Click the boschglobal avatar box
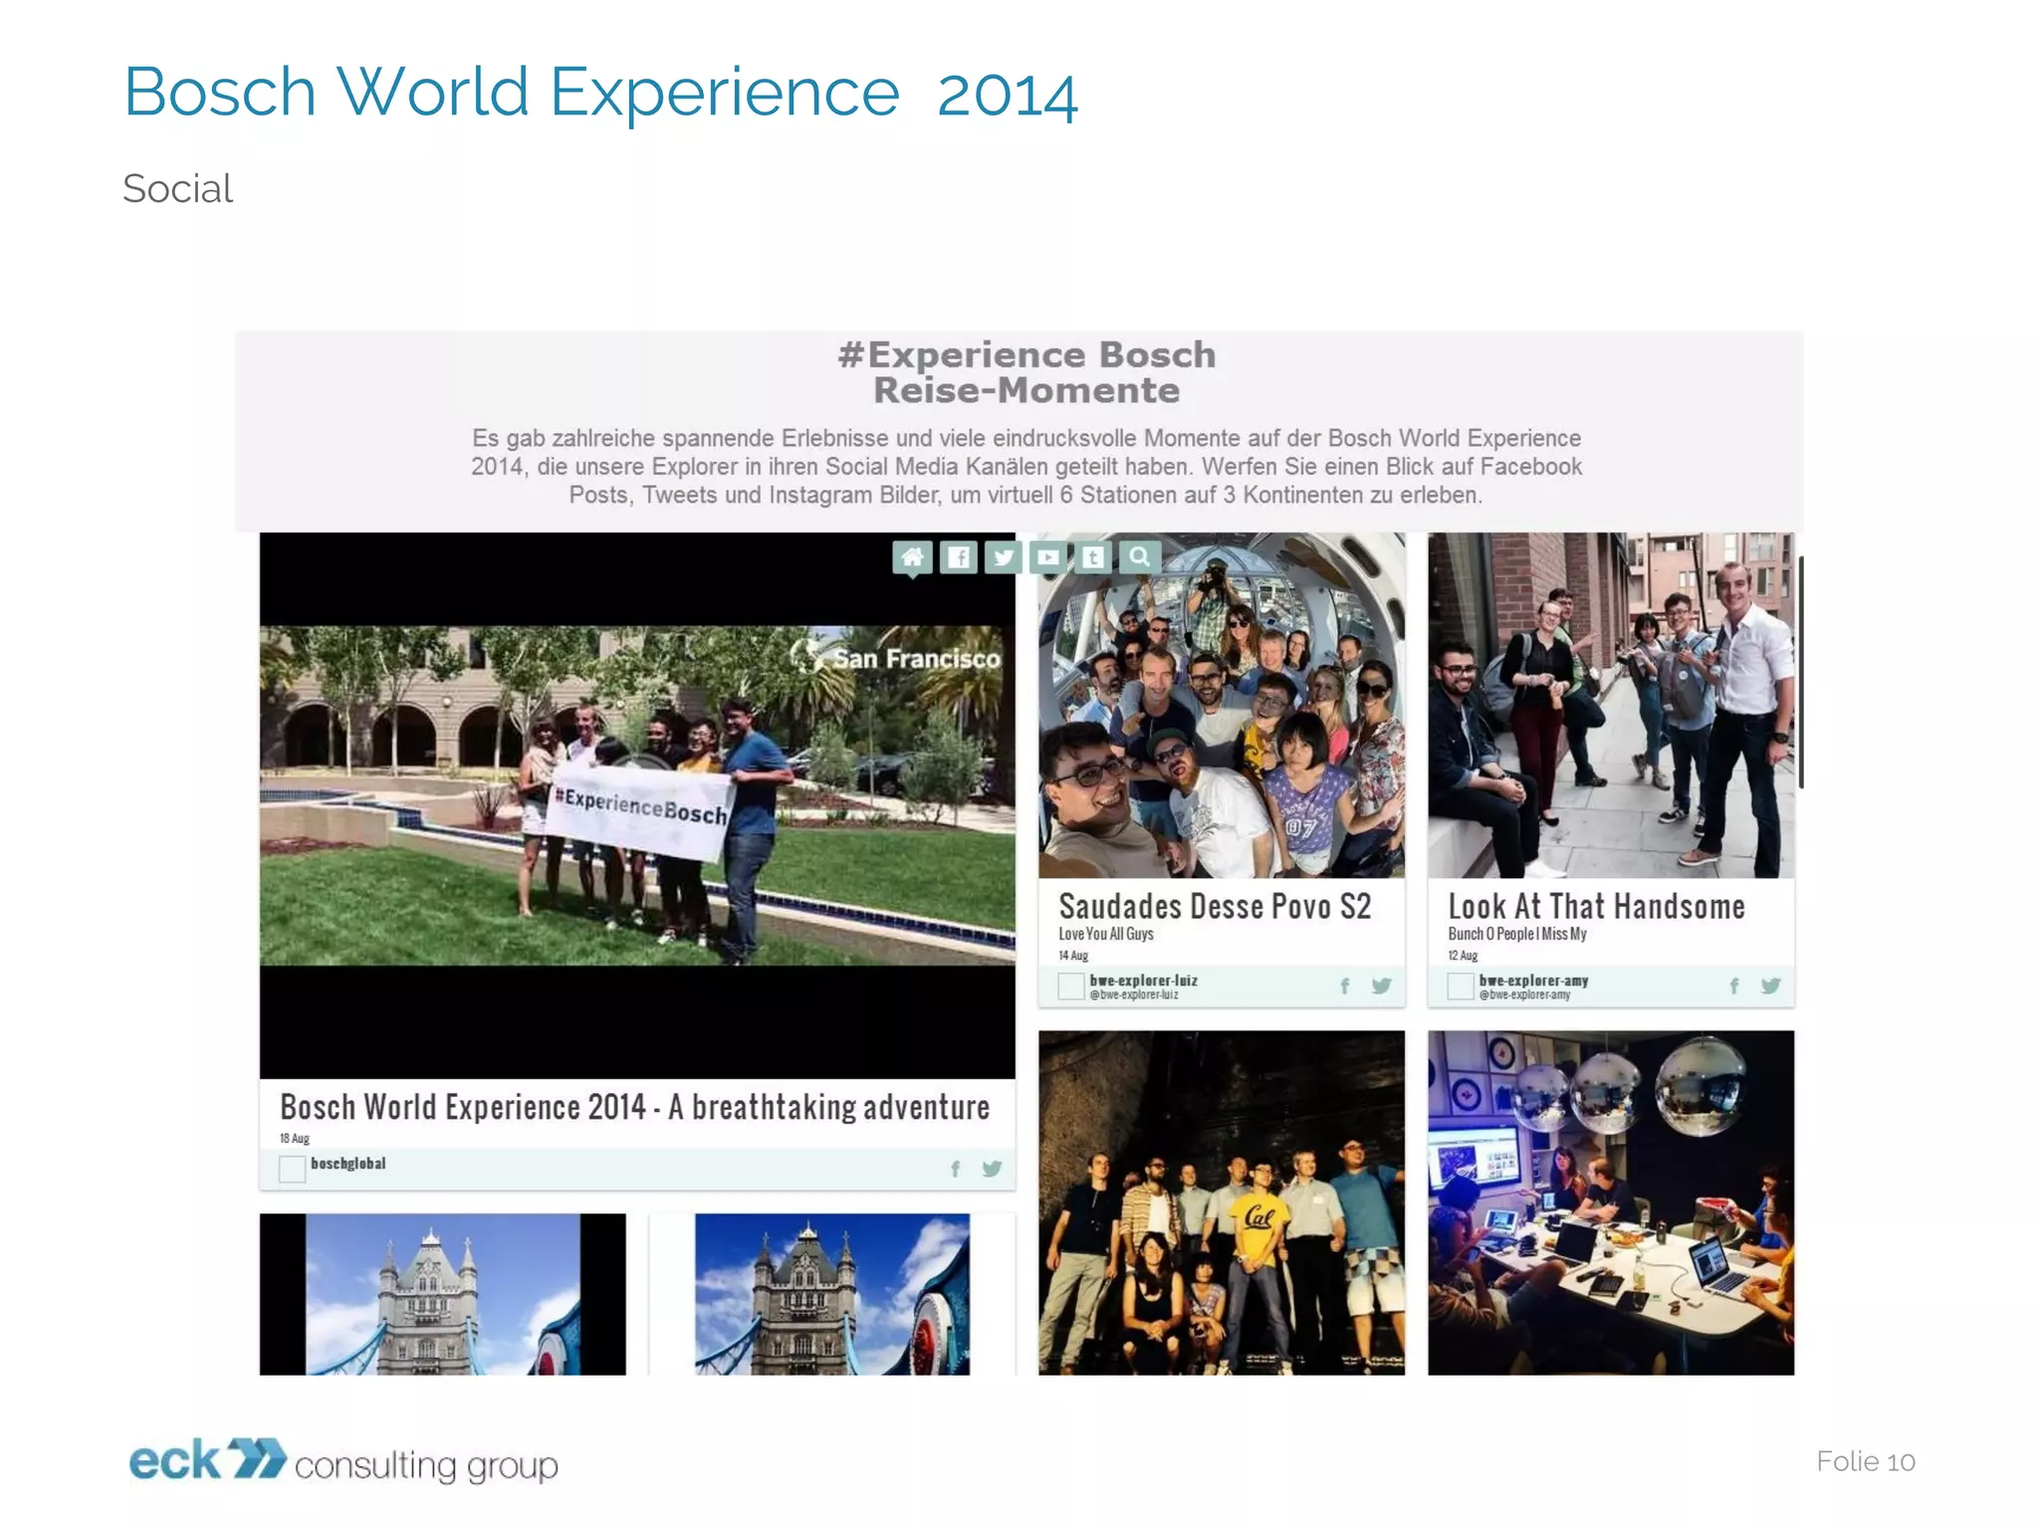2039x1529 pixels. tap(292, 1169)
